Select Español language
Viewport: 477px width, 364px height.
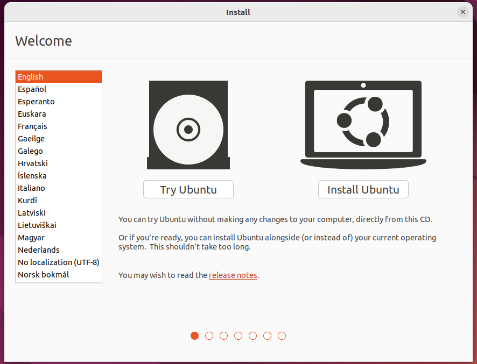[59, 89]
